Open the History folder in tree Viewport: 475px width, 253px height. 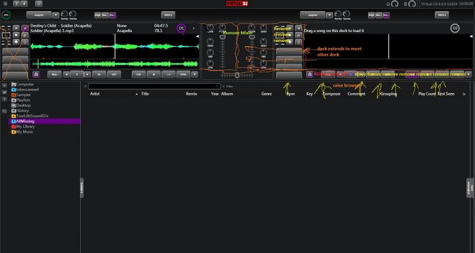pos(20,111)
